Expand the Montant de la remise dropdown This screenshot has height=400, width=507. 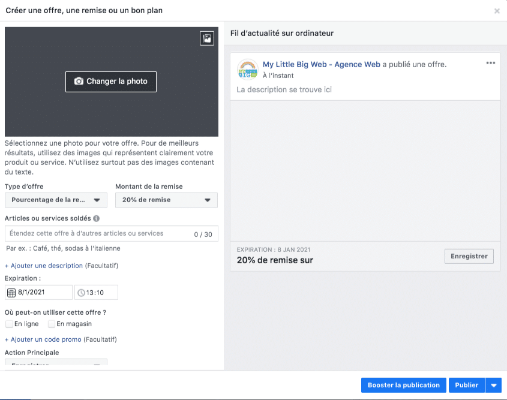pyautogui.click(x=166, y=200)
